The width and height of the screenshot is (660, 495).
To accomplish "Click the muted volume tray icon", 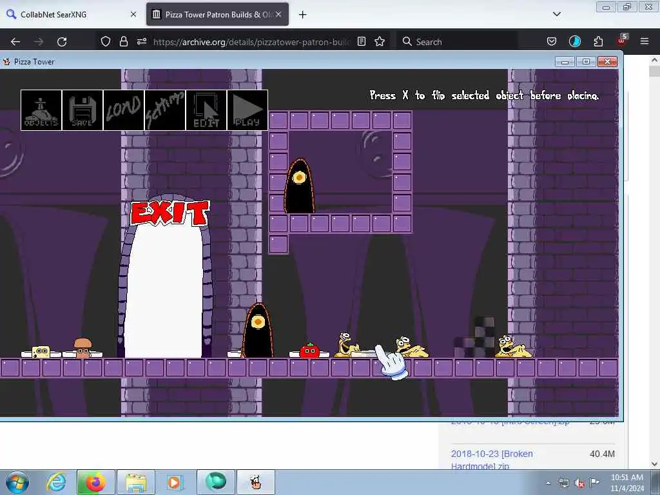I will coord(579,483).
